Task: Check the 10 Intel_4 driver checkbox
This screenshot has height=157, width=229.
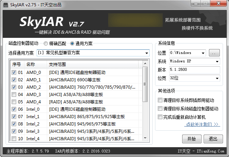Action: click(x=14, y=138)
